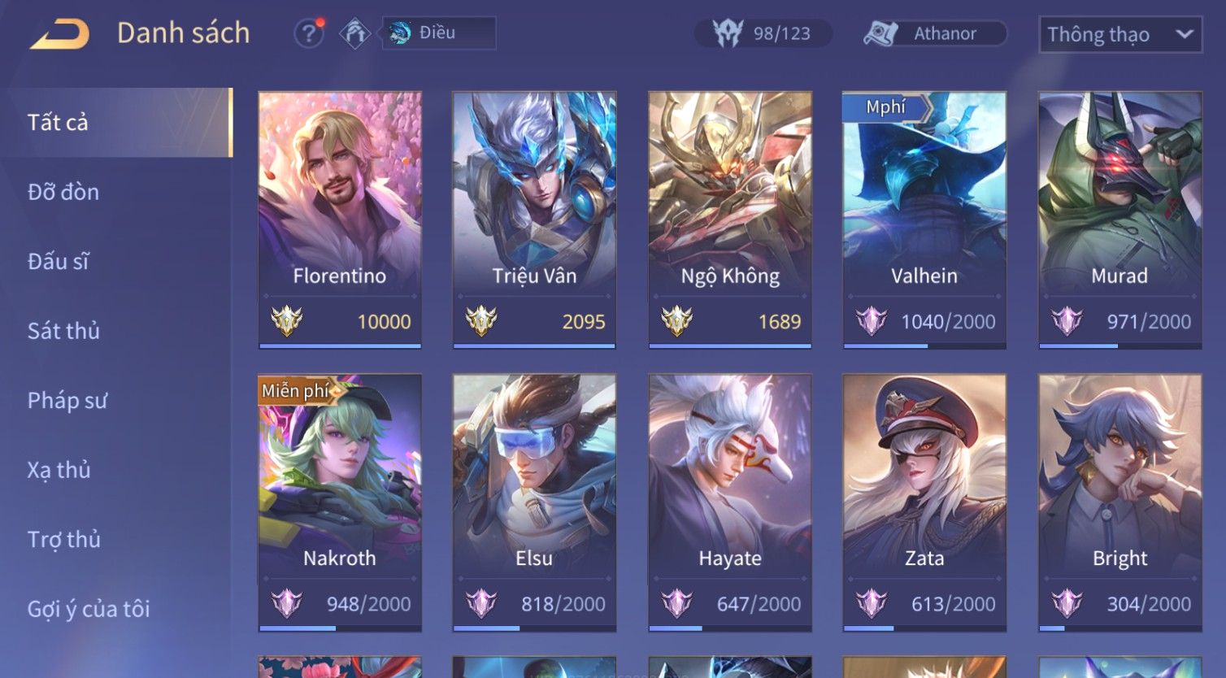Select the Florentino hero card
This screenshot has height=678, width=1226.
(x=340, y=220)
